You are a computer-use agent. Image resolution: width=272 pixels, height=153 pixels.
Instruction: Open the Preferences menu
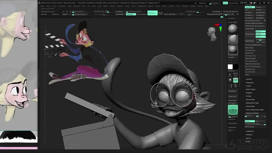(x=142, y=6)
